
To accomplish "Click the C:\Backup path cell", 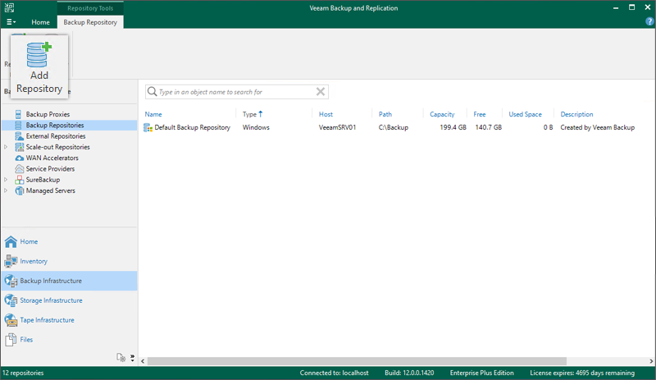I will pos(394,127).
